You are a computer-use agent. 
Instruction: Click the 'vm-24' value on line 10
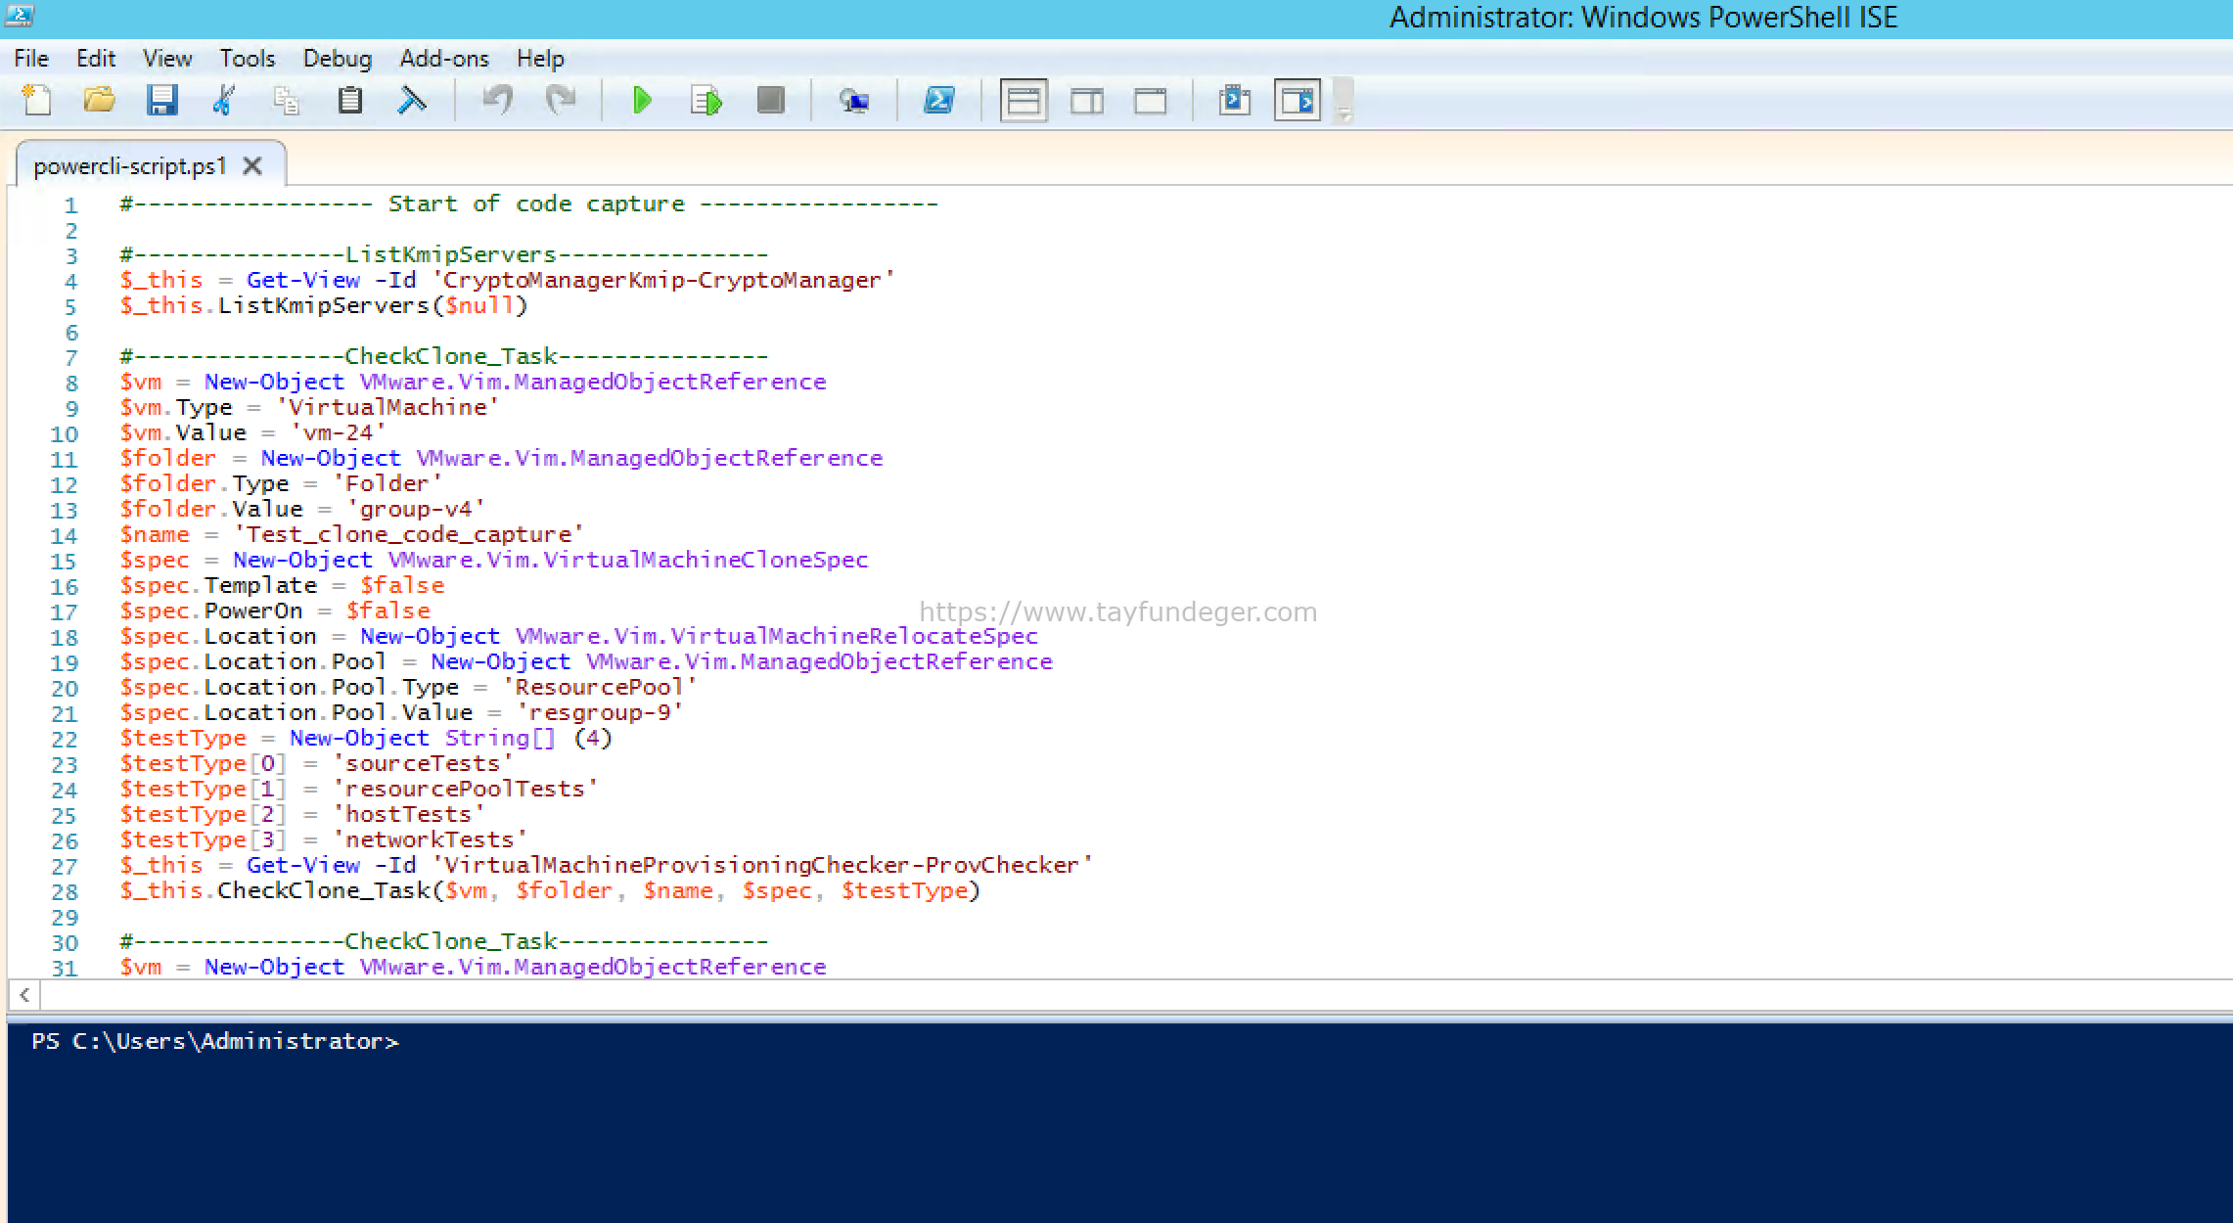pyautogui.click(x=338, y=433)
